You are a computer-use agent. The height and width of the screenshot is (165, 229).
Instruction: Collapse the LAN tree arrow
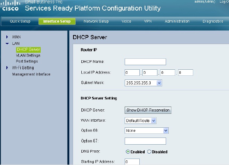(x=7, y=44)
